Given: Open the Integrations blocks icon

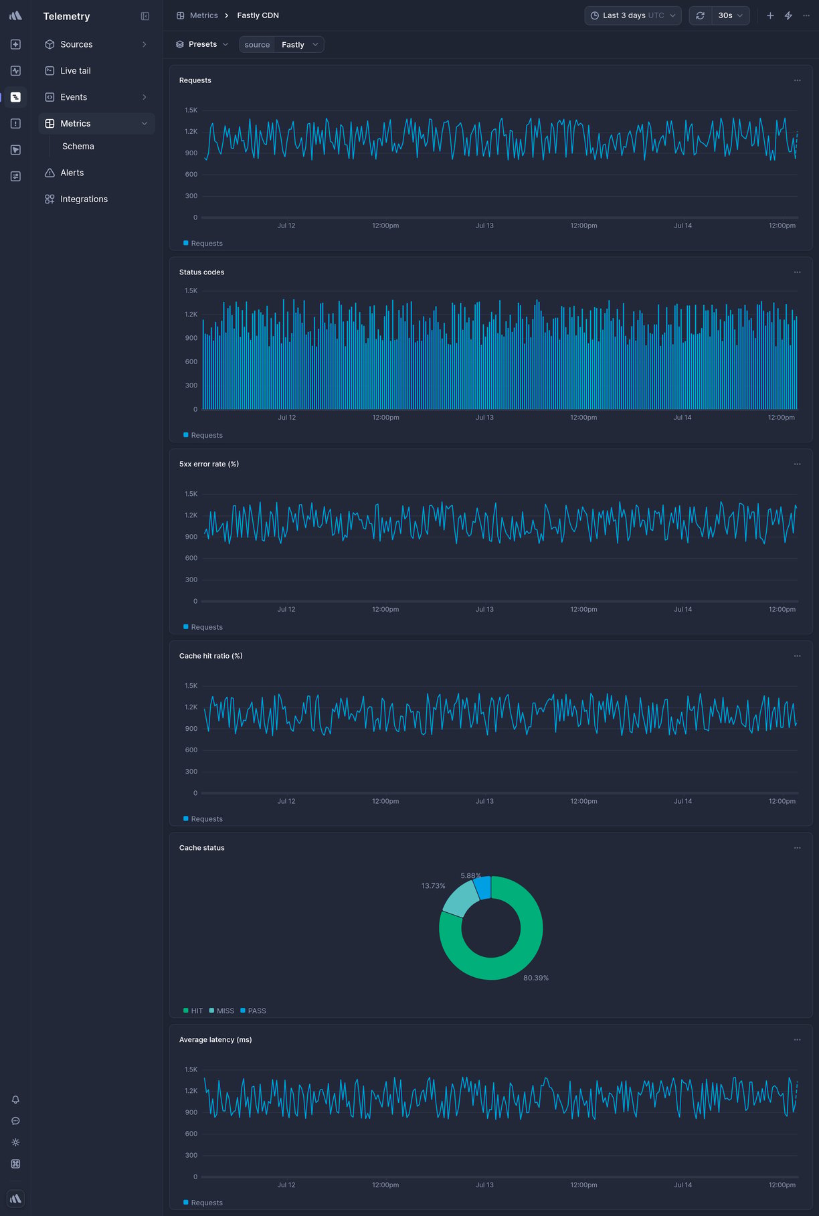Looking at the screenshot, I should pos(50,199).
